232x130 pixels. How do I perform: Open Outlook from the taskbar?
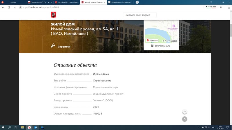36,127
